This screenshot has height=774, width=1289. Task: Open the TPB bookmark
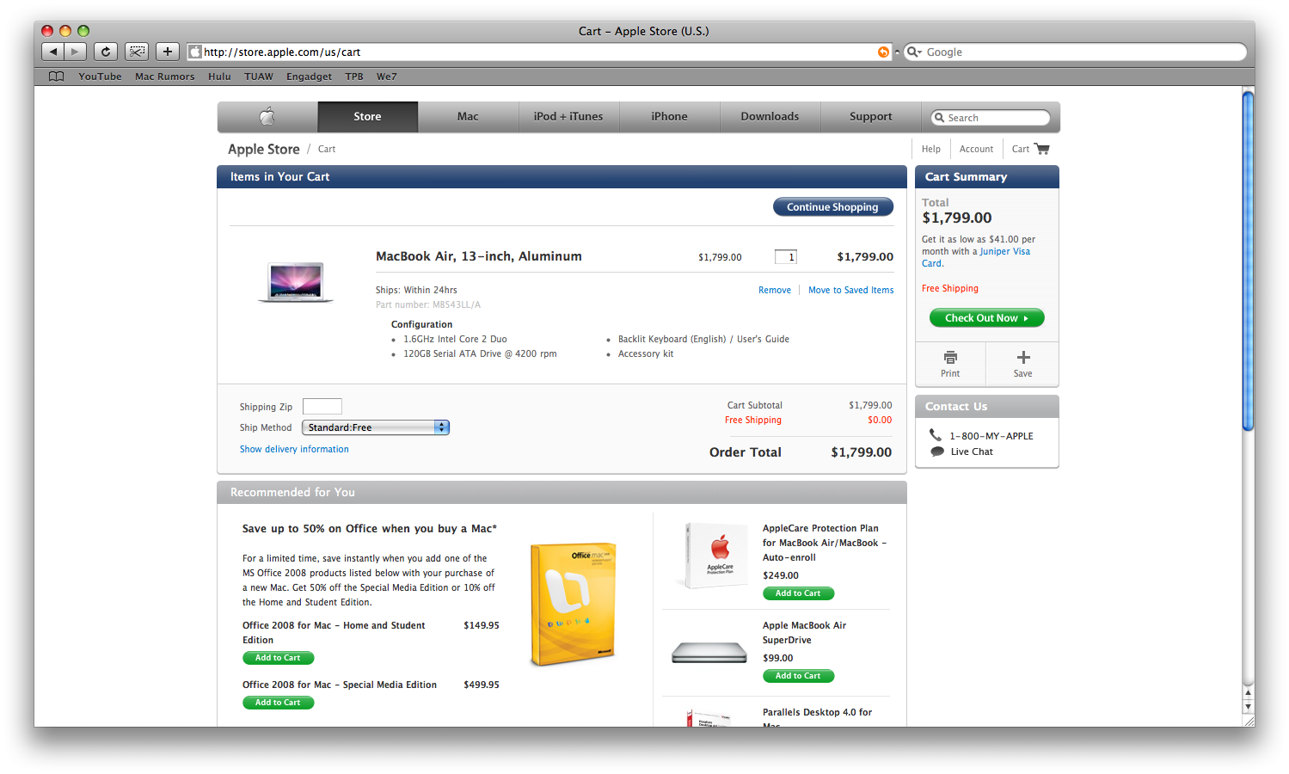354,77
